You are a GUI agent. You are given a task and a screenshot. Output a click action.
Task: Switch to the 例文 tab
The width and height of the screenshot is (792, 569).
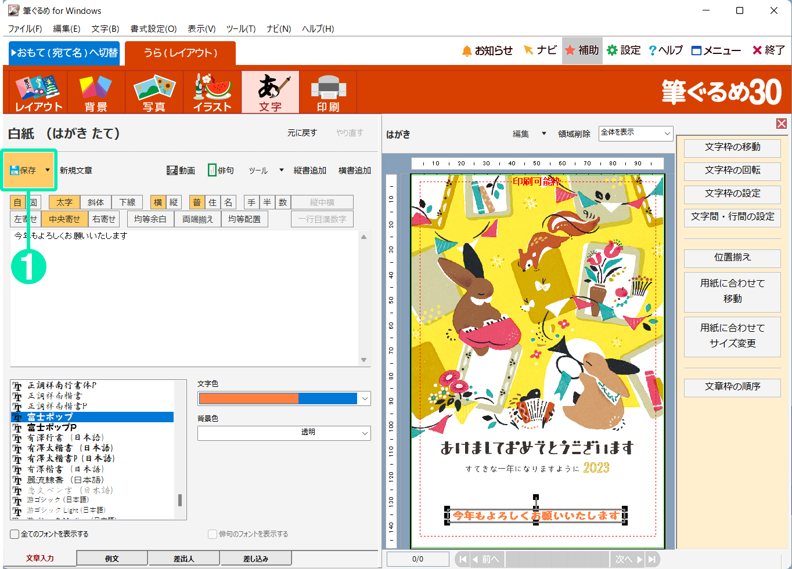pyautogui.click(x=112, y=559)
